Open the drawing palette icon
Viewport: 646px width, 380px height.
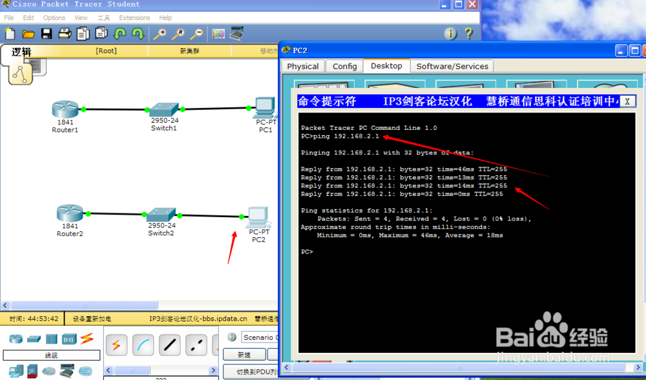(x=218, y=34)
